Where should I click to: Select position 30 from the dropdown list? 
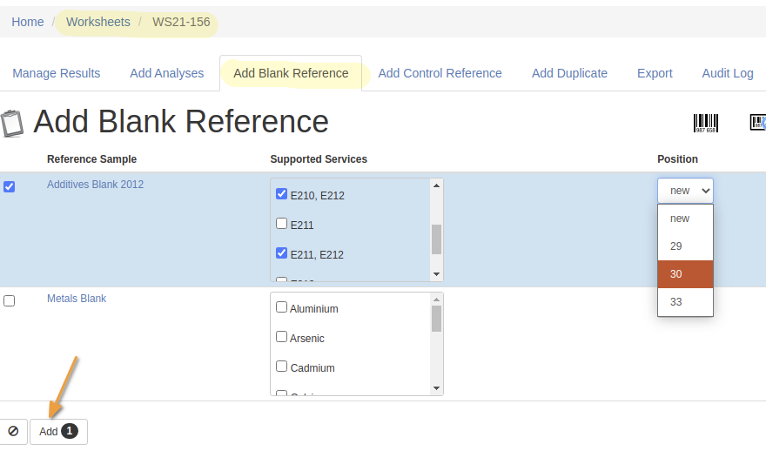(685, 273)
